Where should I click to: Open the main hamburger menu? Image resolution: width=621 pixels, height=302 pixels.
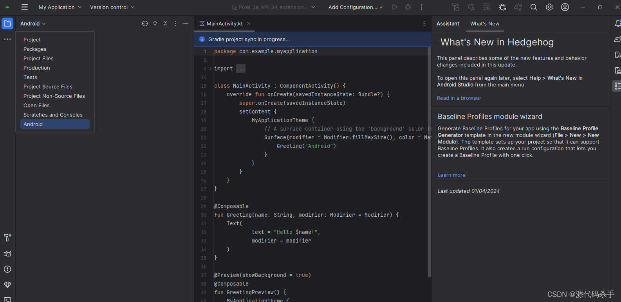coord(25,7)
